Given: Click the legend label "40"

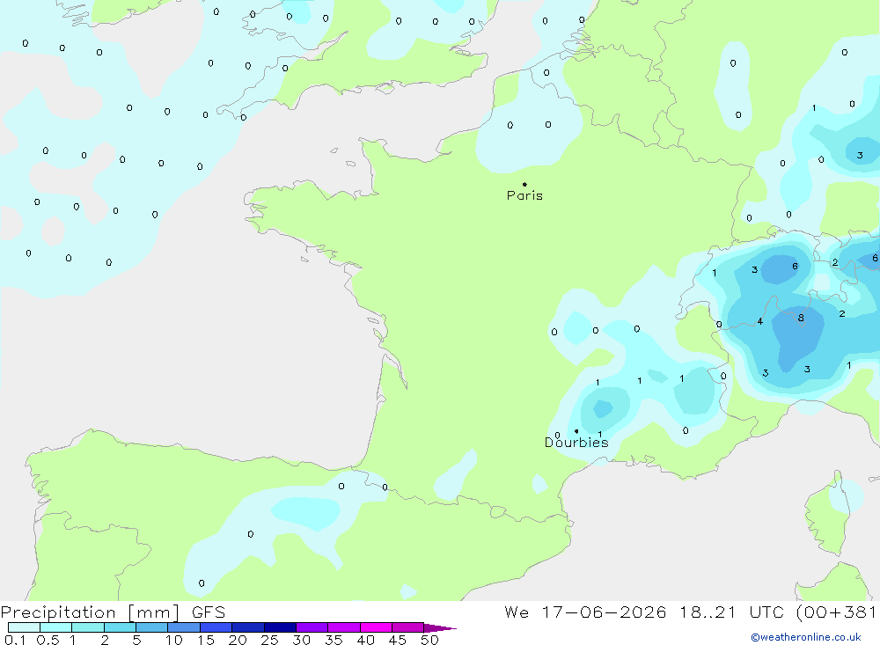Looking at the screenshot, I should pos(366,640).
